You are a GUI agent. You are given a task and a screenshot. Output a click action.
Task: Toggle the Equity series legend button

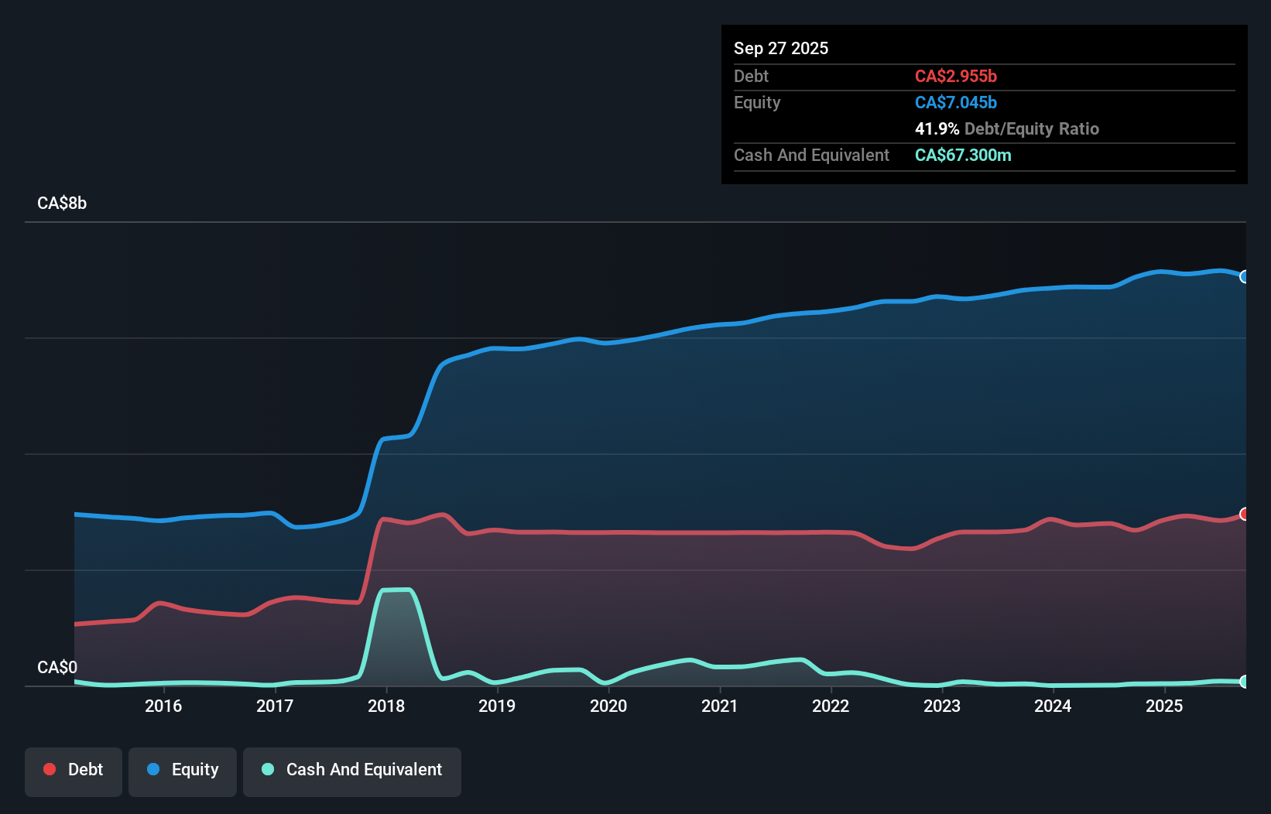coord(183,771)
